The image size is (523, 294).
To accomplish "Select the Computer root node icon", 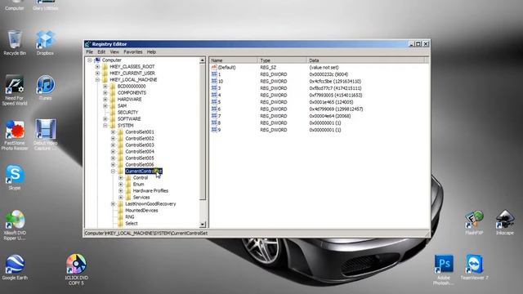I will (x=97, y=60).
